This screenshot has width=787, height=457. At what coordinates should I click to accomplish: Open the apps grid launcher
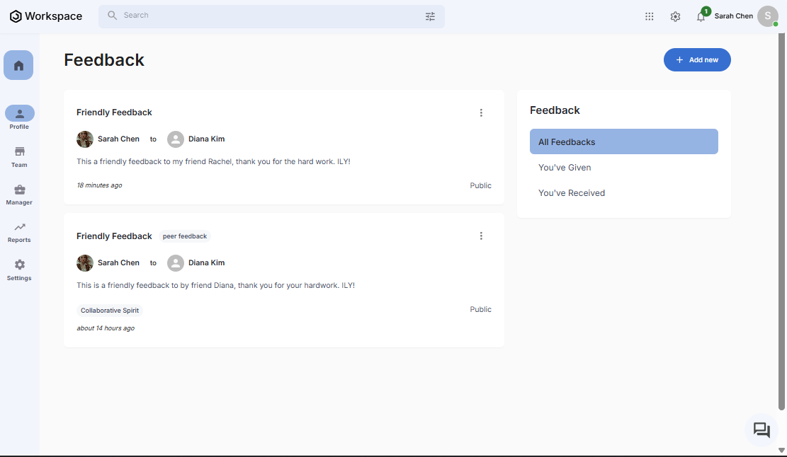click(649, 16)
